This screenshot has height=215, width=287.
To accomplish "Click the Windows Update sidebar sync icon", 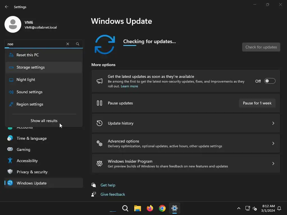I will tap(10, 183).
